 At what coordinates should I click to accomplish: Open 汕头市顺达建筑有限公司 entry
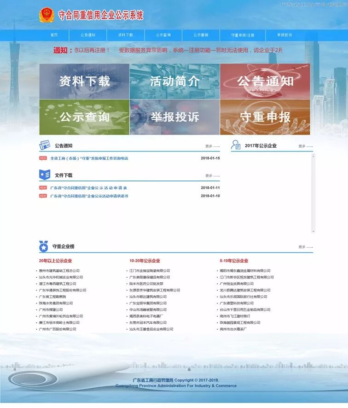point(148,297)
